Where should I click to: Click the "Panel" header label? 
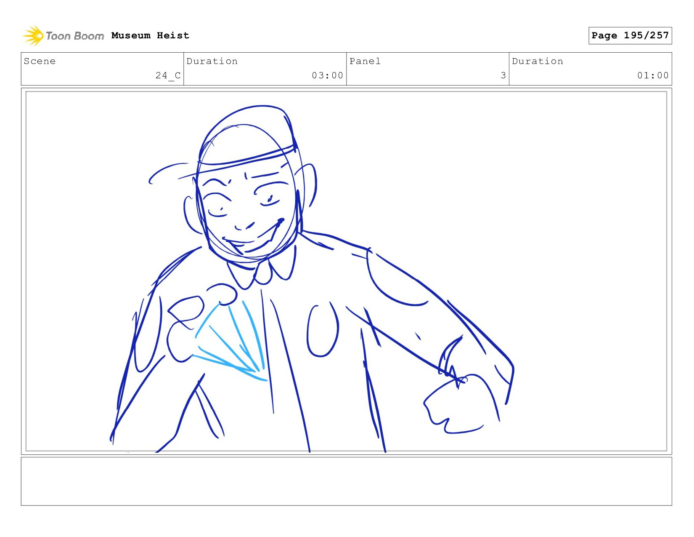365,61
